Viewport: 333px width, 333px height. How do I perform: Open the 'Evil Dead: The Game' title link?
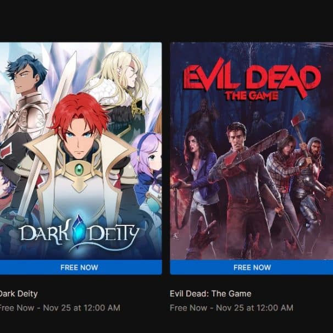click(210, 294)
